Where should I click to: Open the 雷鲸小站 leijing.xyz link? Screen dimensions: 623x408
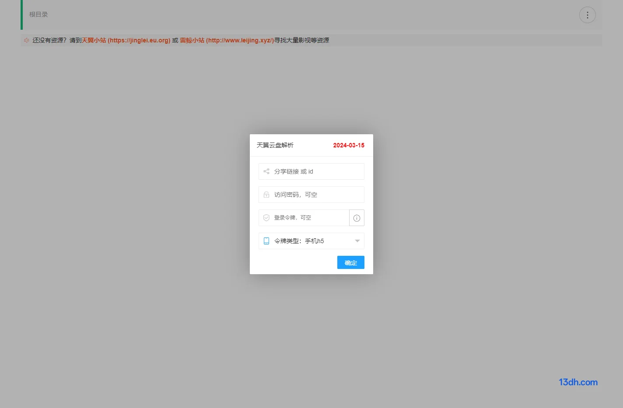227,40
